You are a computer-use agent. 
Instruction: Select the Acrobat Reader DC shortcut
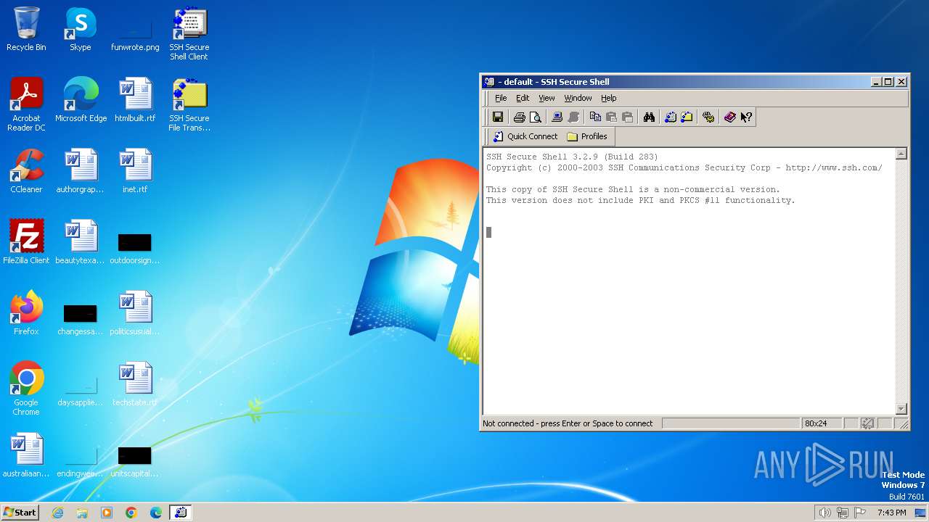coord(26,105)
